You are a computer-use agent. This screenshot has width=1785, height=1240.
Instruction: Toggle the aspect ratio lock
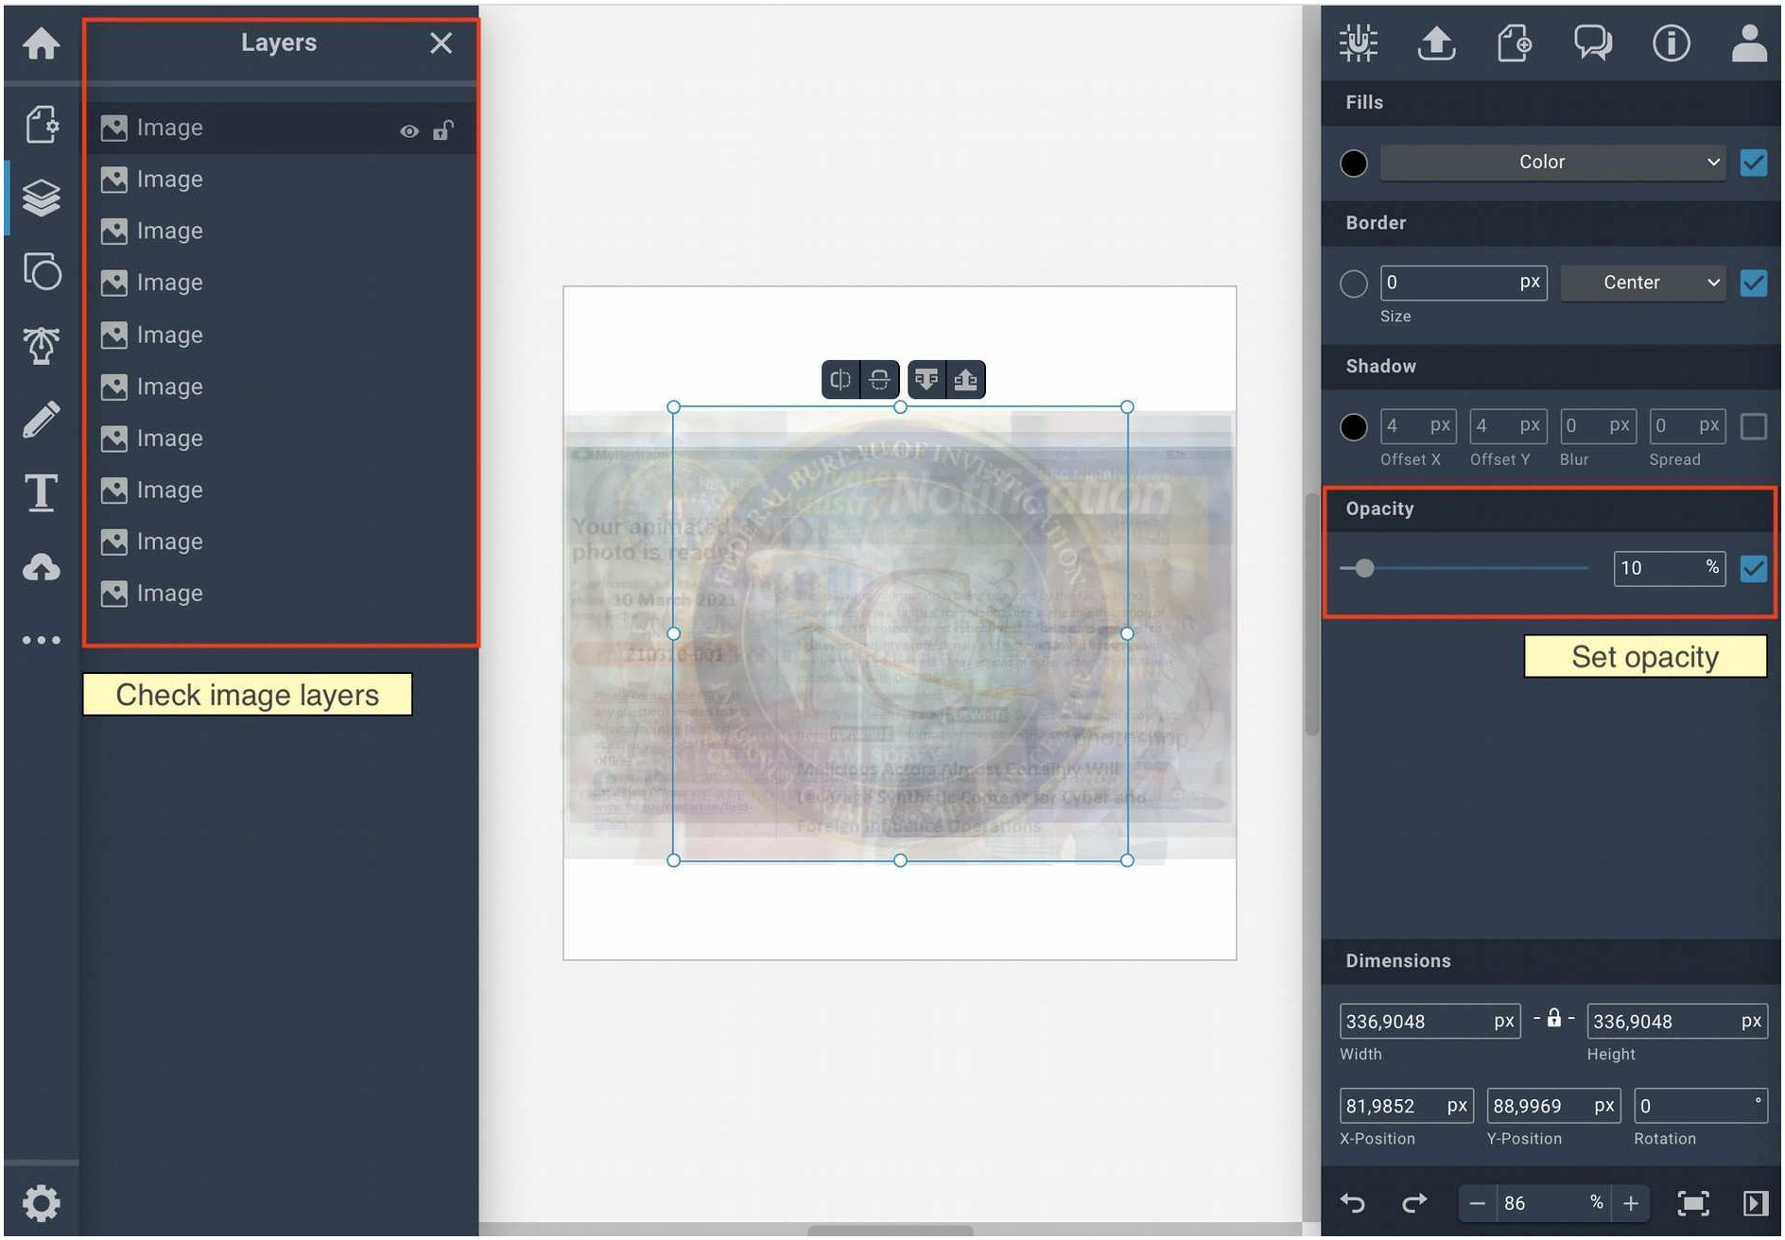[x=1553, y=1018]
